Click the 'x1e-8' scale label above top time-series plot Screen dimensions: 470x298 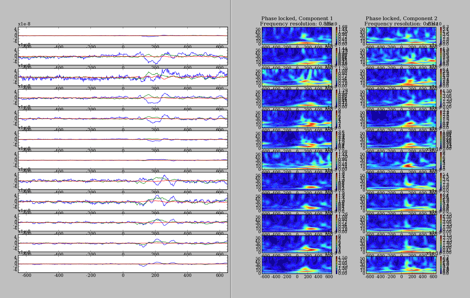24,24
